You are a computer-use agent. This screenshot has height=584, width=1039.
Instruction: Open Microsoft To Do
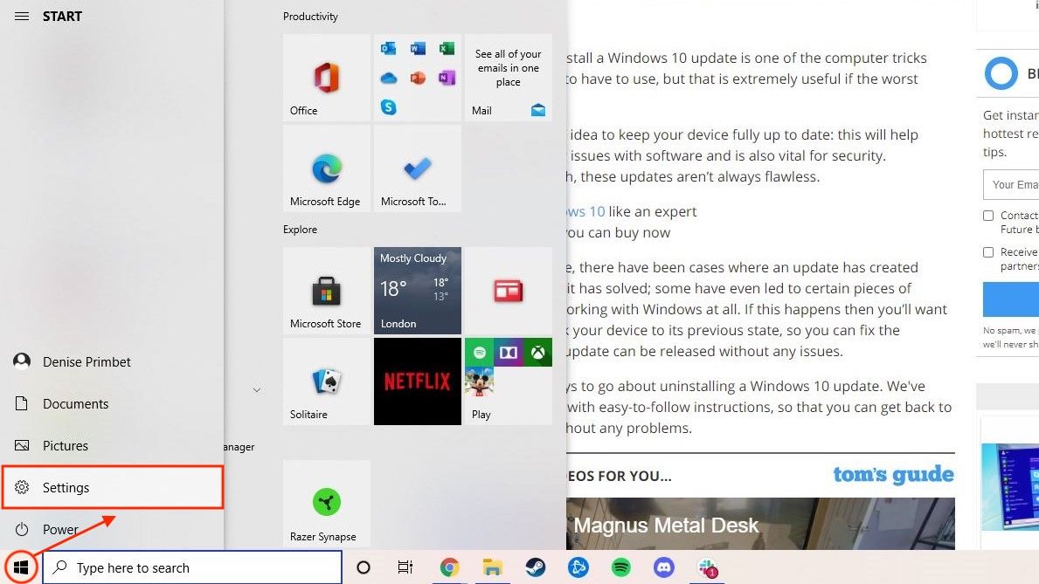pyautogui.click(x=417, y=168)
